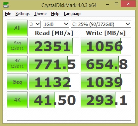Start the Seq Q32T1 test
Screen dimensions: 138x126
(17, 46)
